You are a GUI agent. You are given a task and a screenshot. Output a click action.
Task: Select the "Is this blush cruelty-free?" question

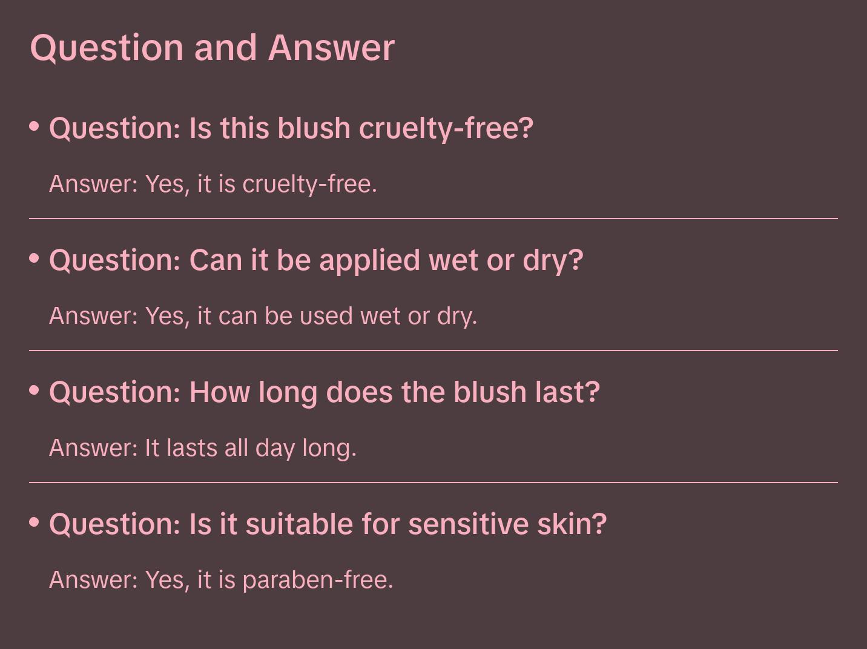coord(291,128)
